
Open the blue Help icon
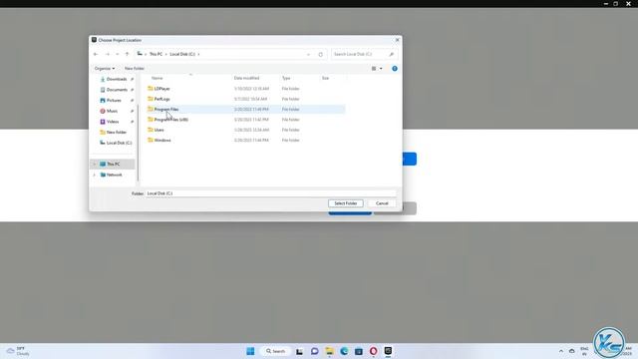[395, 69]
